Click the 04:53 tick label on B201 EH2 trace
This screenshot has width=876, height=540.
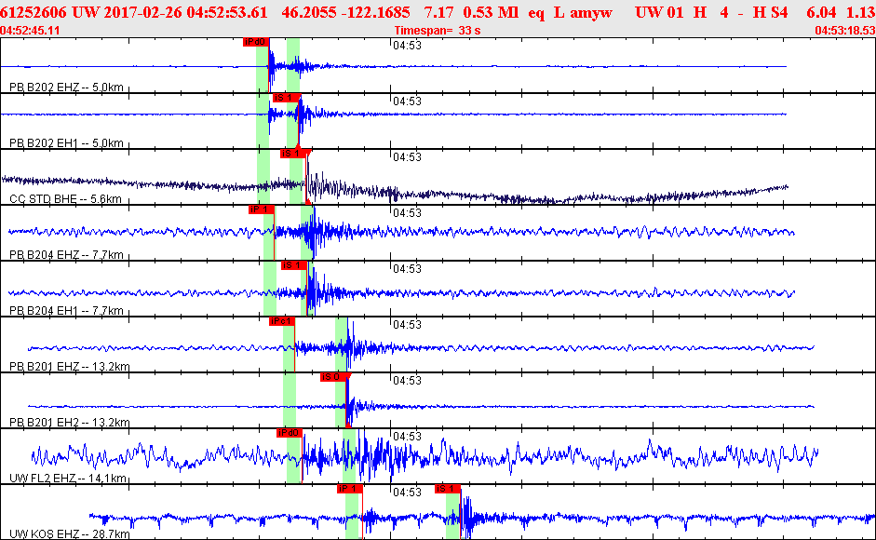[x=407, y=381]
